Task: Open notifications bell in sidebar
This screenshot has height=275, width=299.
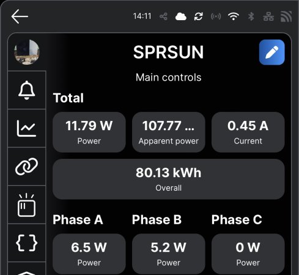Action: [x=27, y=90]
